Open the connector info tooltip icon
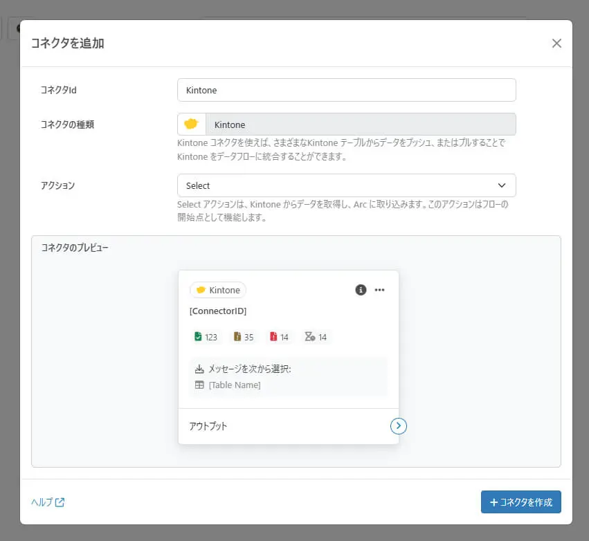589x541 pixels. click(360, 290)
